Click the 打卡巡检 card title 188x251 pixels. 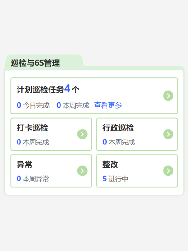coord(32,128)
